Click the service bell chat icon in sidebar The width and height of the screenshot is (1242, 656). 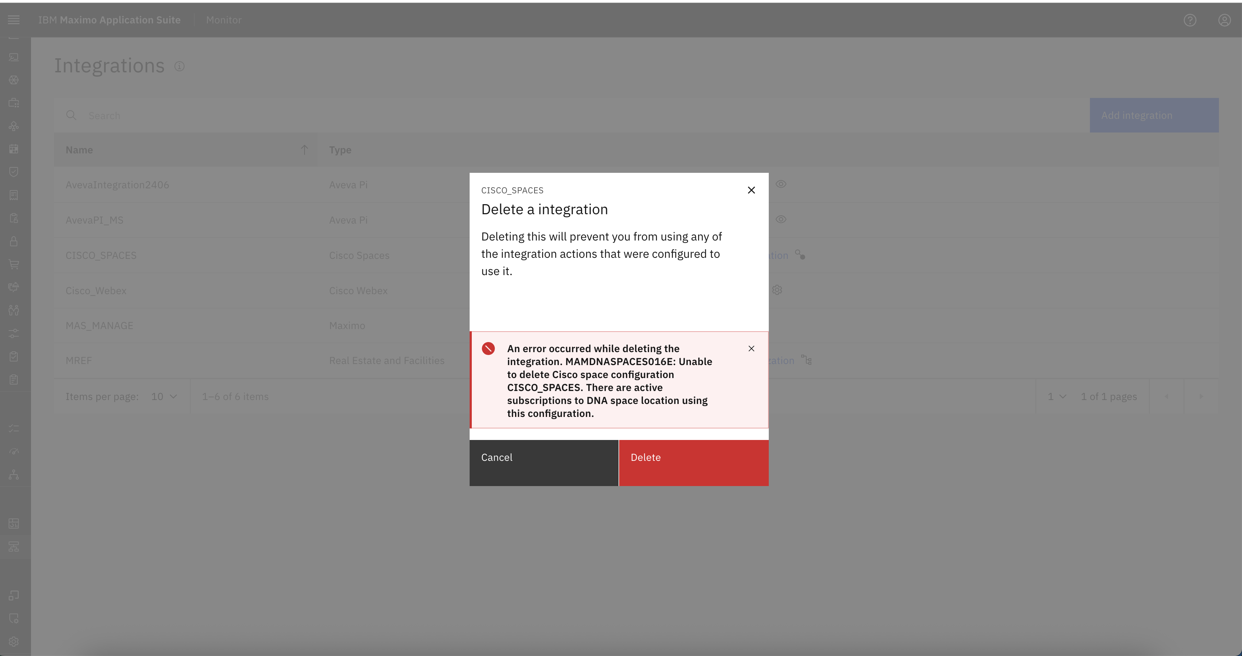pyautogui.click(x=13, y=287)
